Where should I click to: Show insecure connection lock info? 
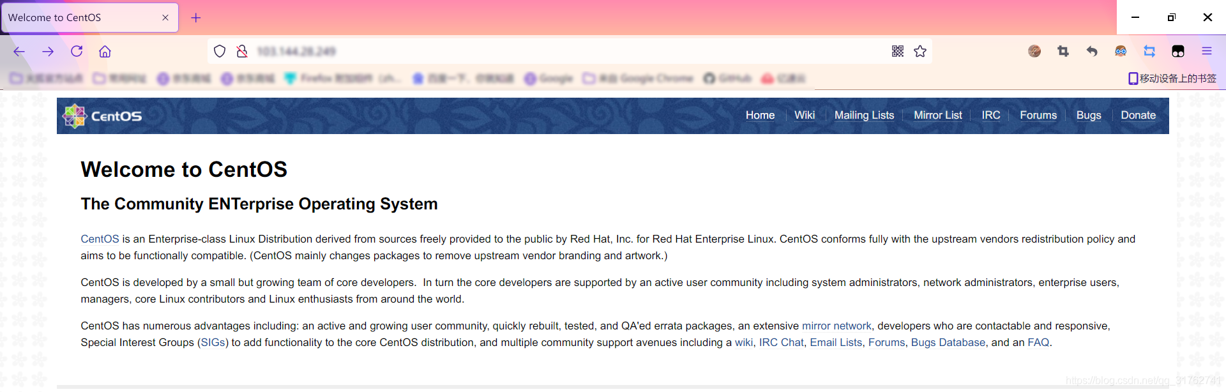tap(242, 51)
